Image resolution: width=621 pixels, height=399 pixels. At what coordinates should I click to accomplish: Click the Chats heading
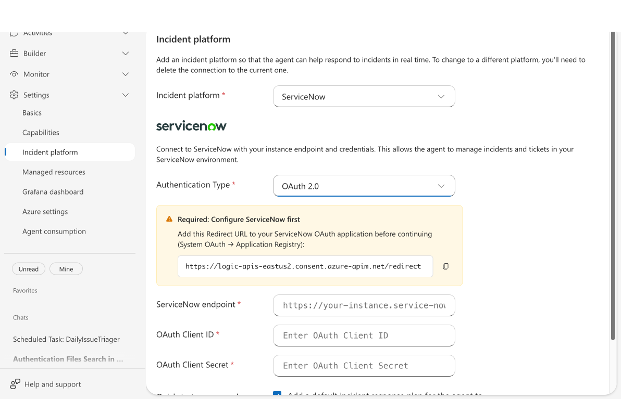pos(21,317)
